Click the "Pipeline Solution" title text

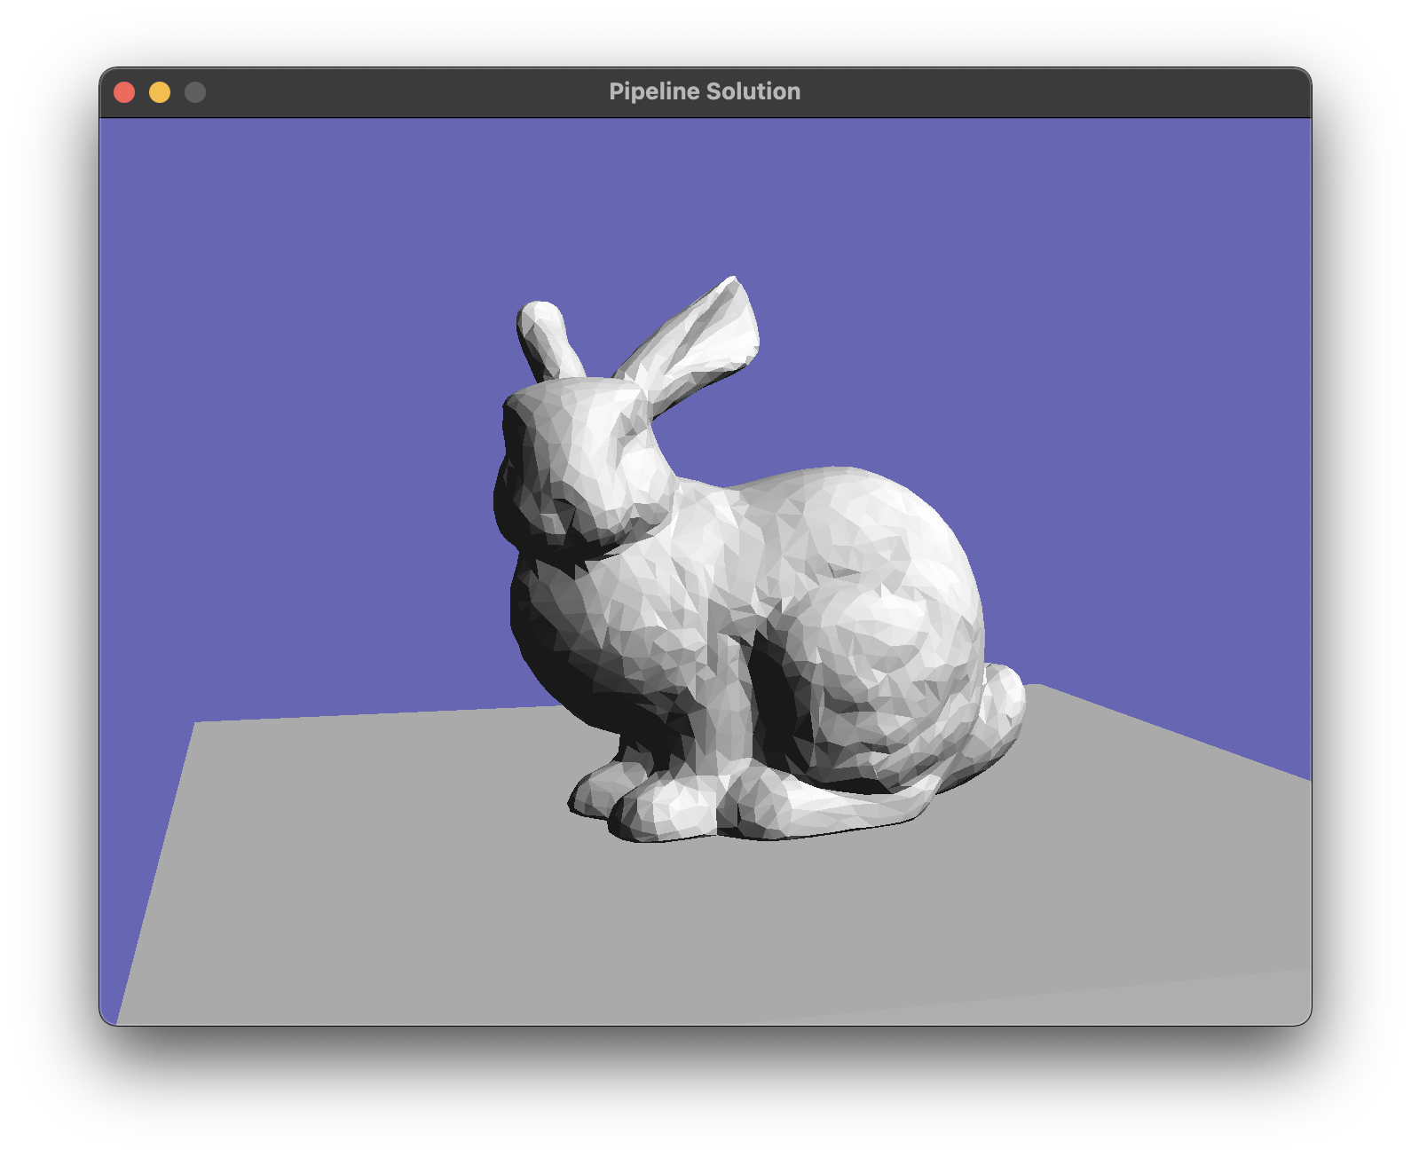point(705,91)
